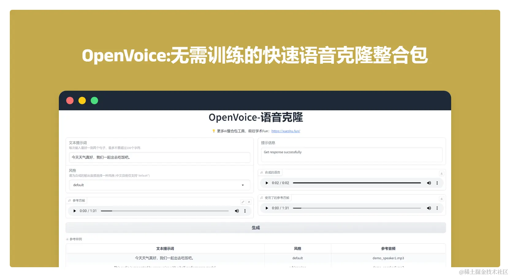
Task: Click the default style example cell
Action: click(x=297, y=258)
